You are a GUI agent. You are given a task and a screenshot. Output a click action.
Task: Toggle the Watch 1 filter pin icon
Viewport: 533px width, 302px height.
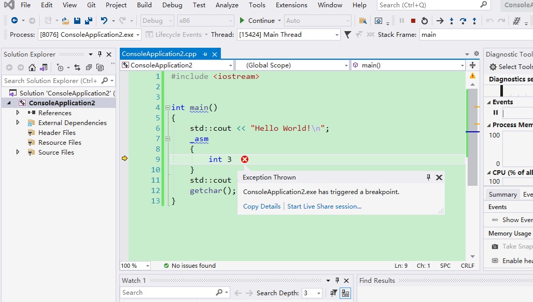pos(333,293)
